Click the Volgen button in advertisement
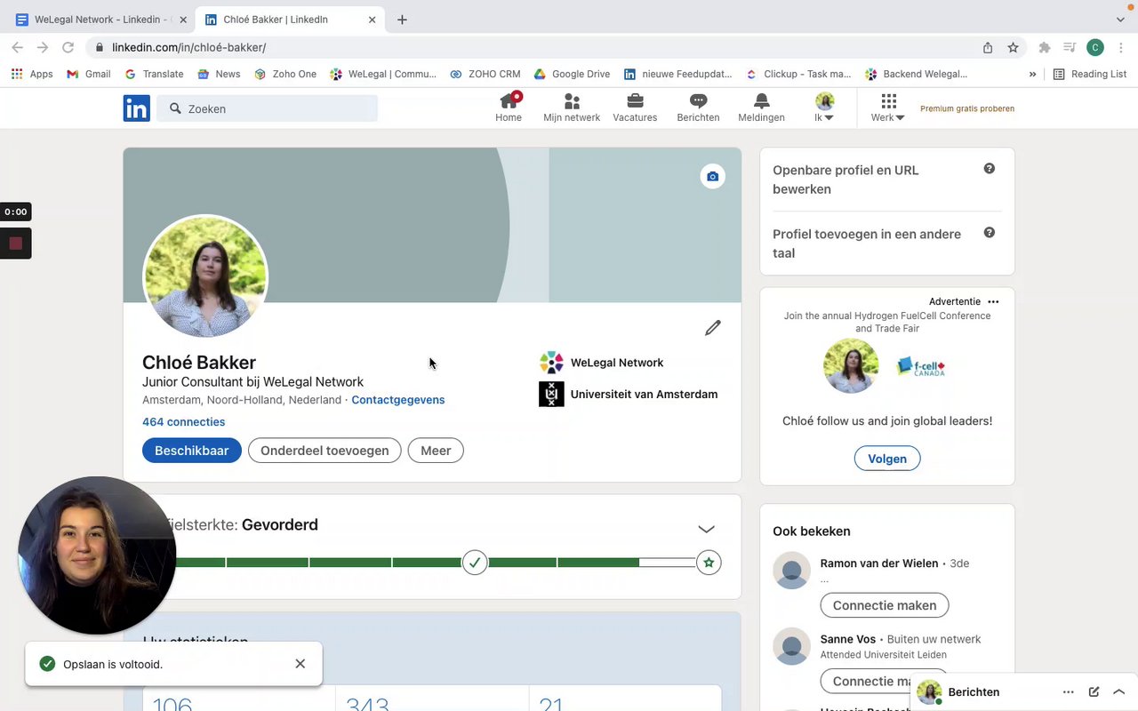The width and height of the screenshot is (1138, 711). (x=887, y=459)
